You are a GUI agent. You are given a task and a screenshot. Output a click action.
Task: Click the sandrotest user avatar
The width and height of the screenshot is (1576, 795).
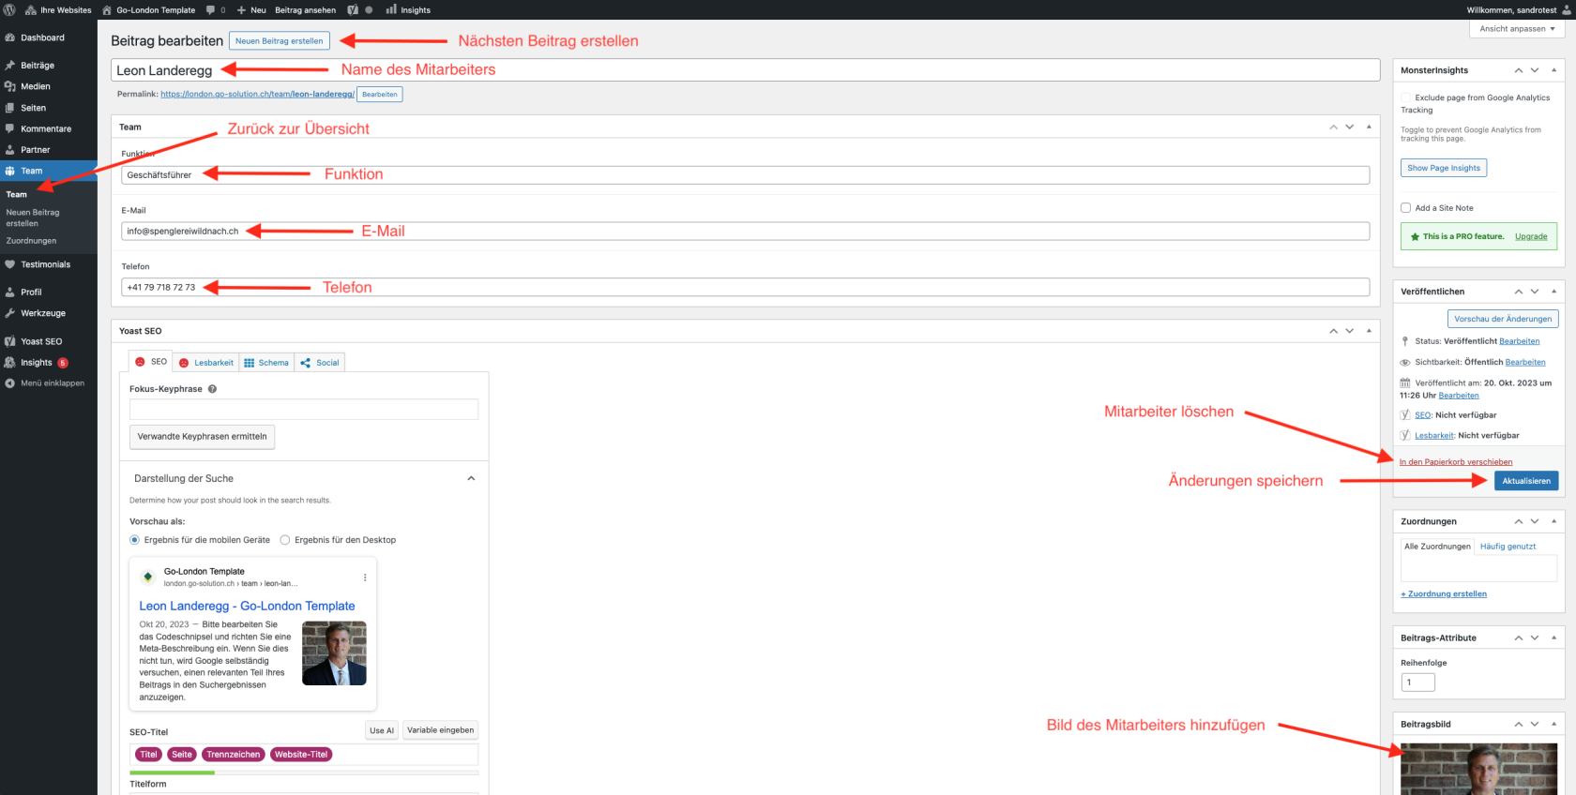(1566, 9)
